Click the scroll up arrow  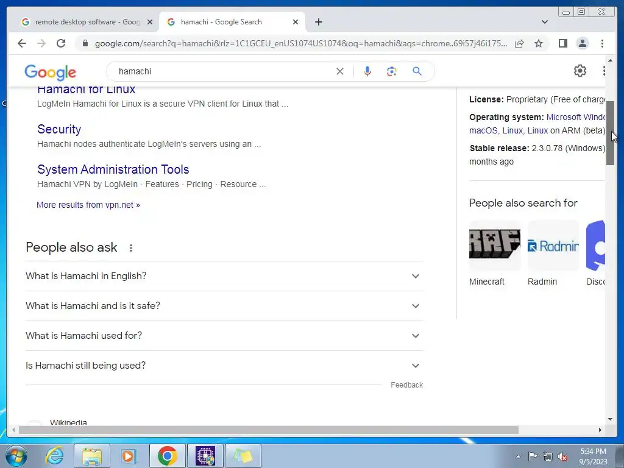610,60
